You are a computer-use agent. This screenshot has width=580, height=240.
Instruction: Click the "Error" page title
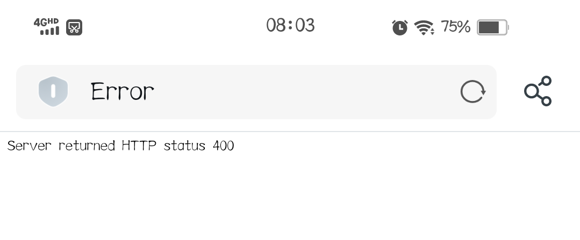pyautogui.click(x=122, y=92)
